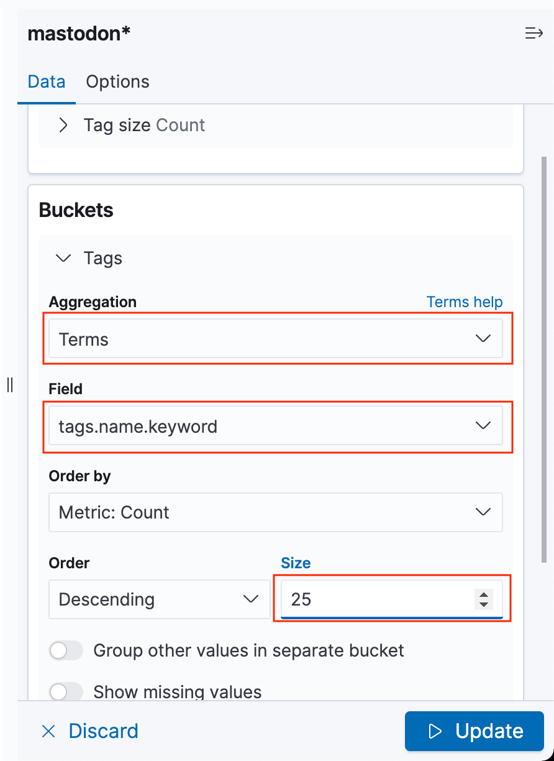Toggle Group other values in separate bucket
Image resolution: width=554 pixels, height=761 pixels.
pos(66,650)
